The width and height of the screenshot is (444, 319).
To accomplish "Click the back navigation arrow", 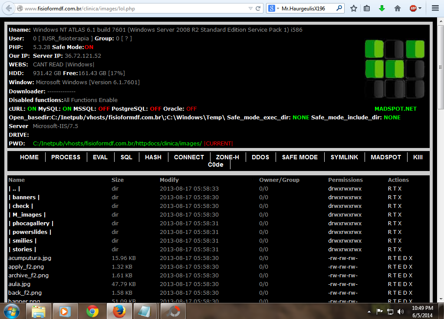I will [8, 7].
